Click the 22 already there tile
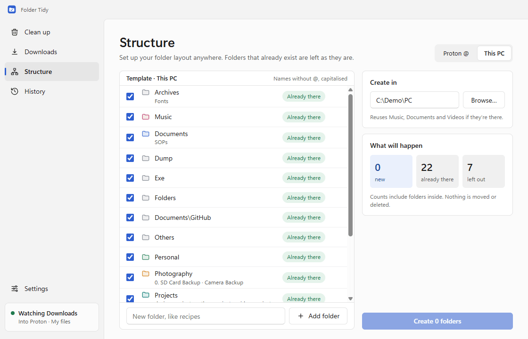The width and height of the screenshot is (528, 339). click(x=437, y=171)
